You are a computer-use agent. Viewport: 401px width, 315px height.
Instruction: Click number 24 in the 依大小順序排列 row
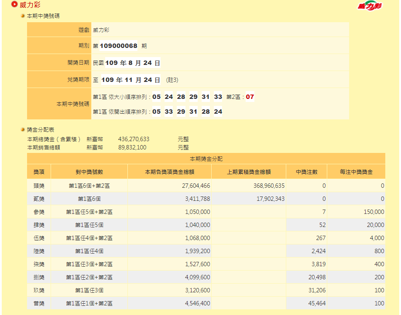tap(169, 97)
